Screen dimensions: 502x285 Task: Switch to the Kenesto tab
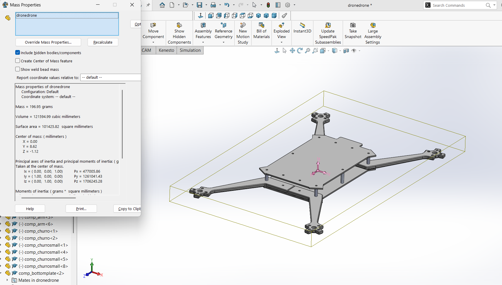pyautogui.click(x=166, y=50)
